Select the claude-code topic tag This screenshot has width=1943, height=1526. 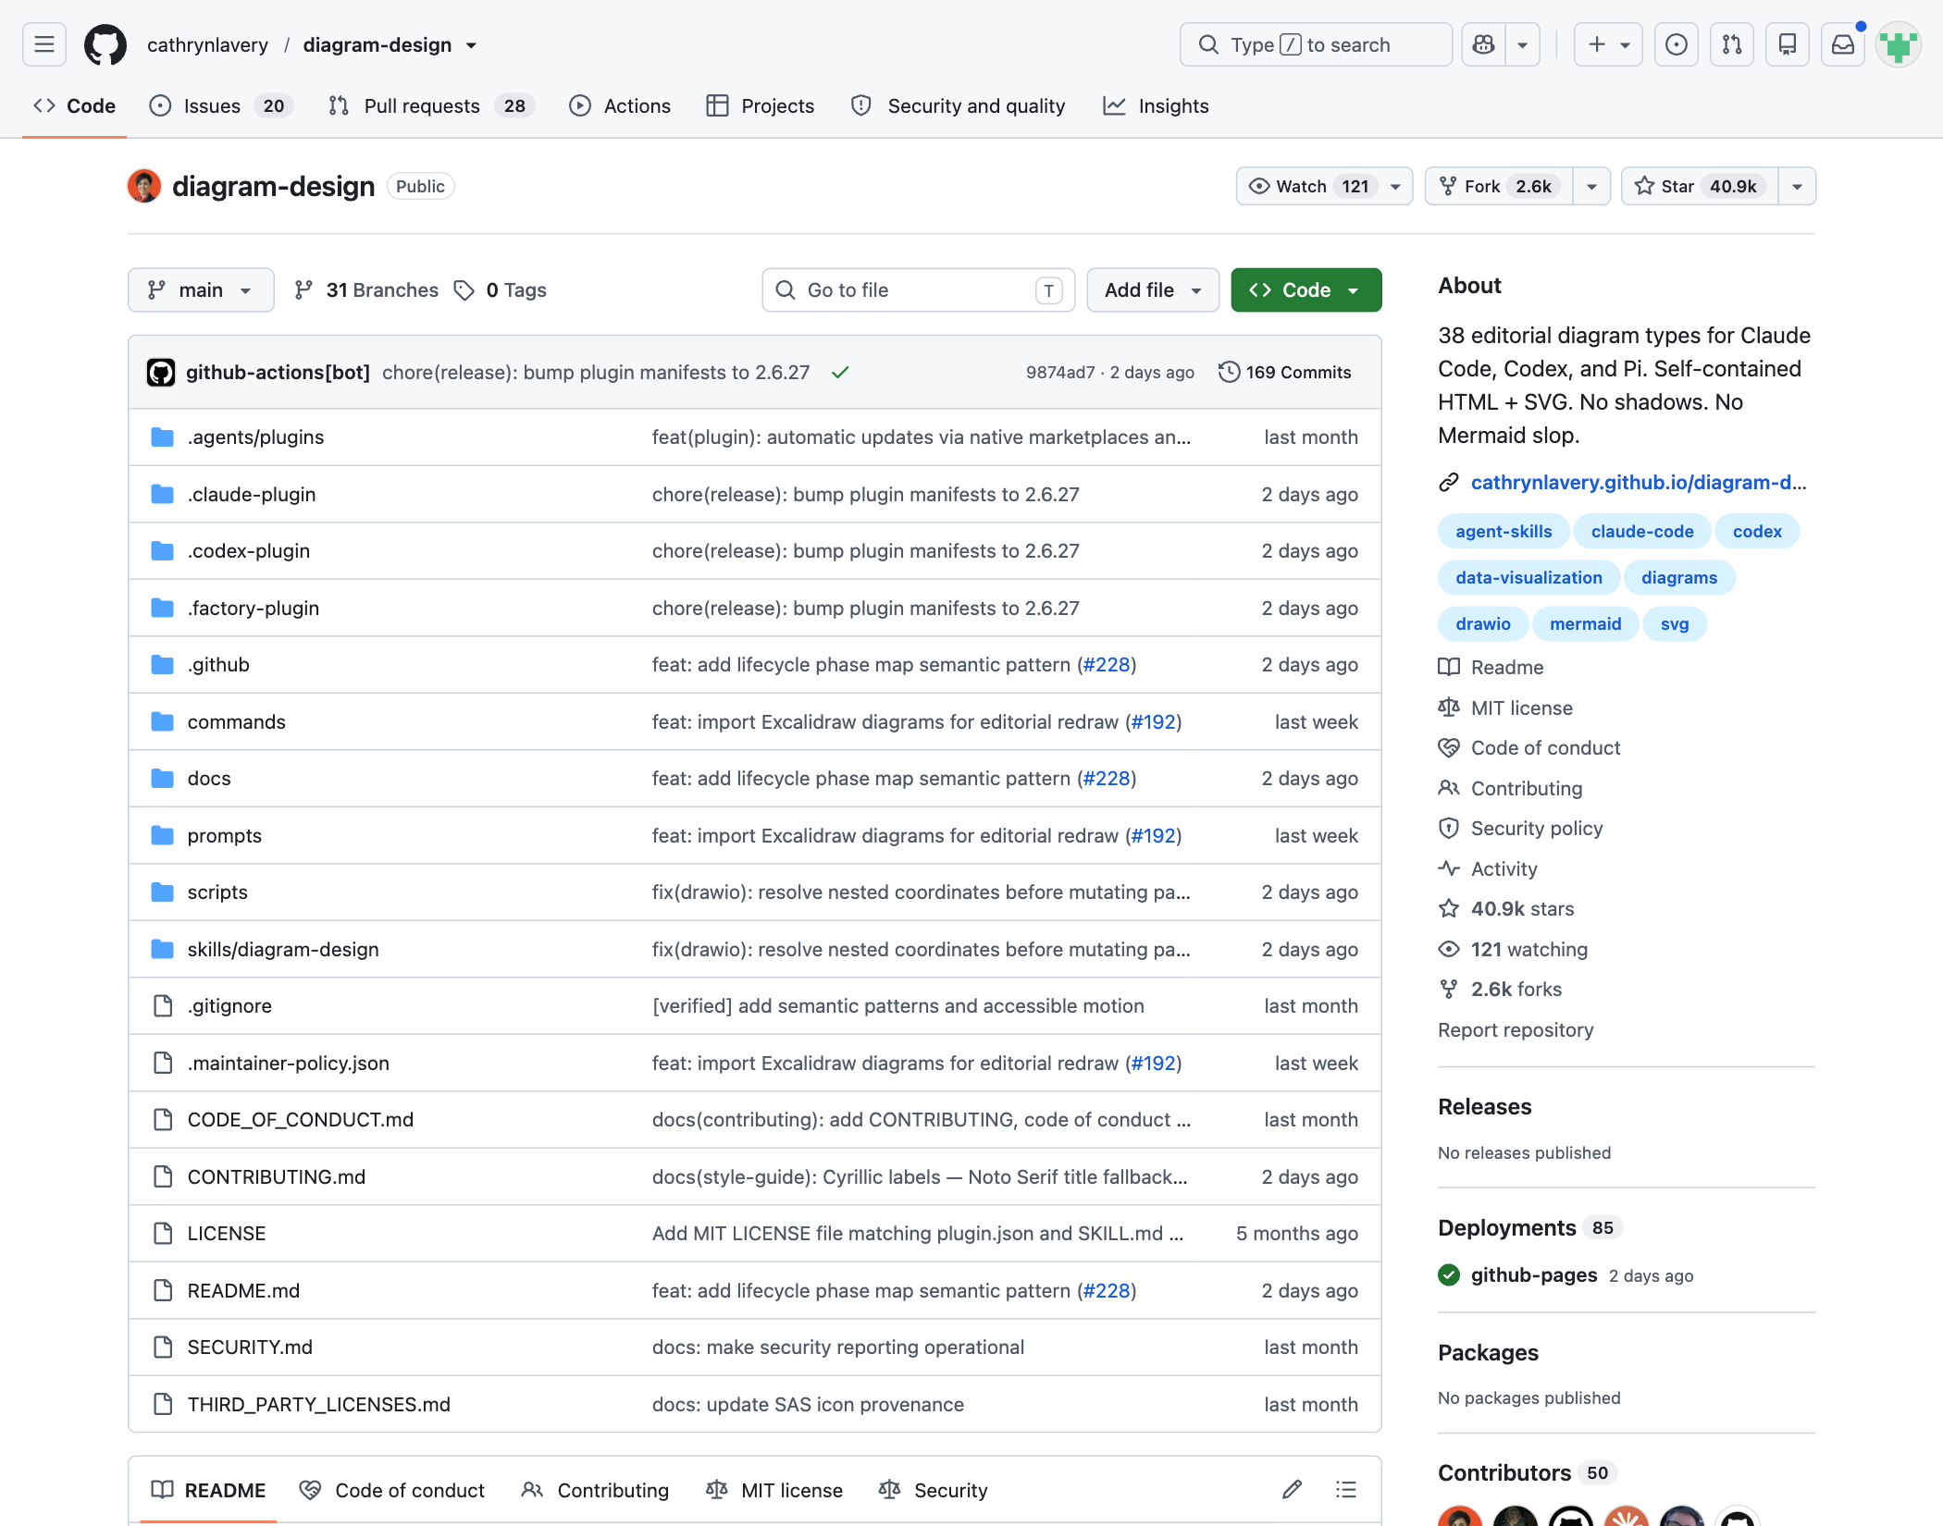[1641, 531]
